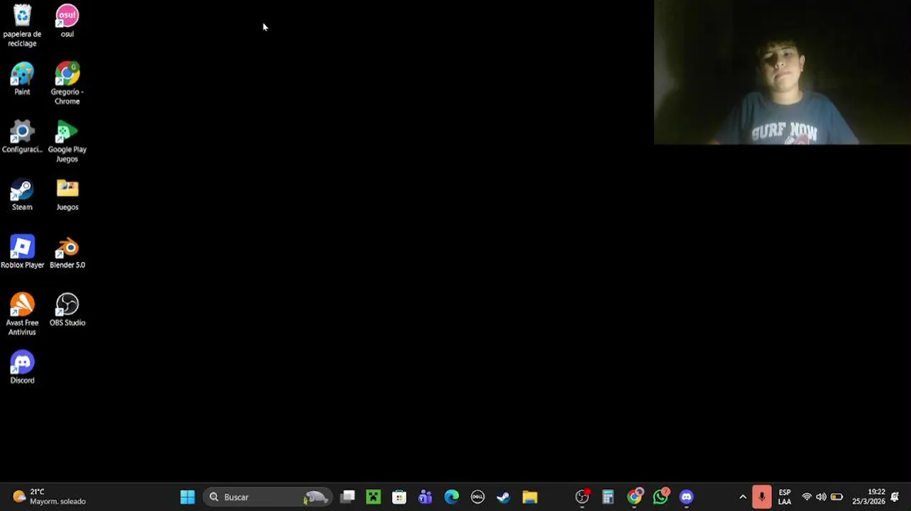Switch to Discord in the taskbar
This screenshot has width=911, height=511.
(686, 497)
